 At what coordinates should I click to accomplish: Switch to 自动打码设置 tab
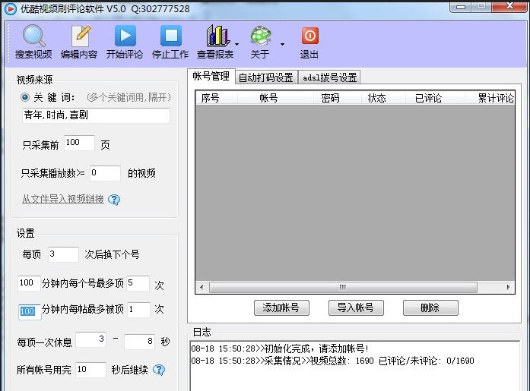[x=265, y=77]
